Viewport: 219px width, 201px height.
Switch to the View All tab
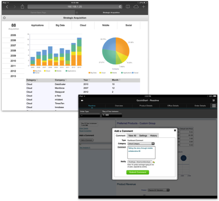(132, 135)
